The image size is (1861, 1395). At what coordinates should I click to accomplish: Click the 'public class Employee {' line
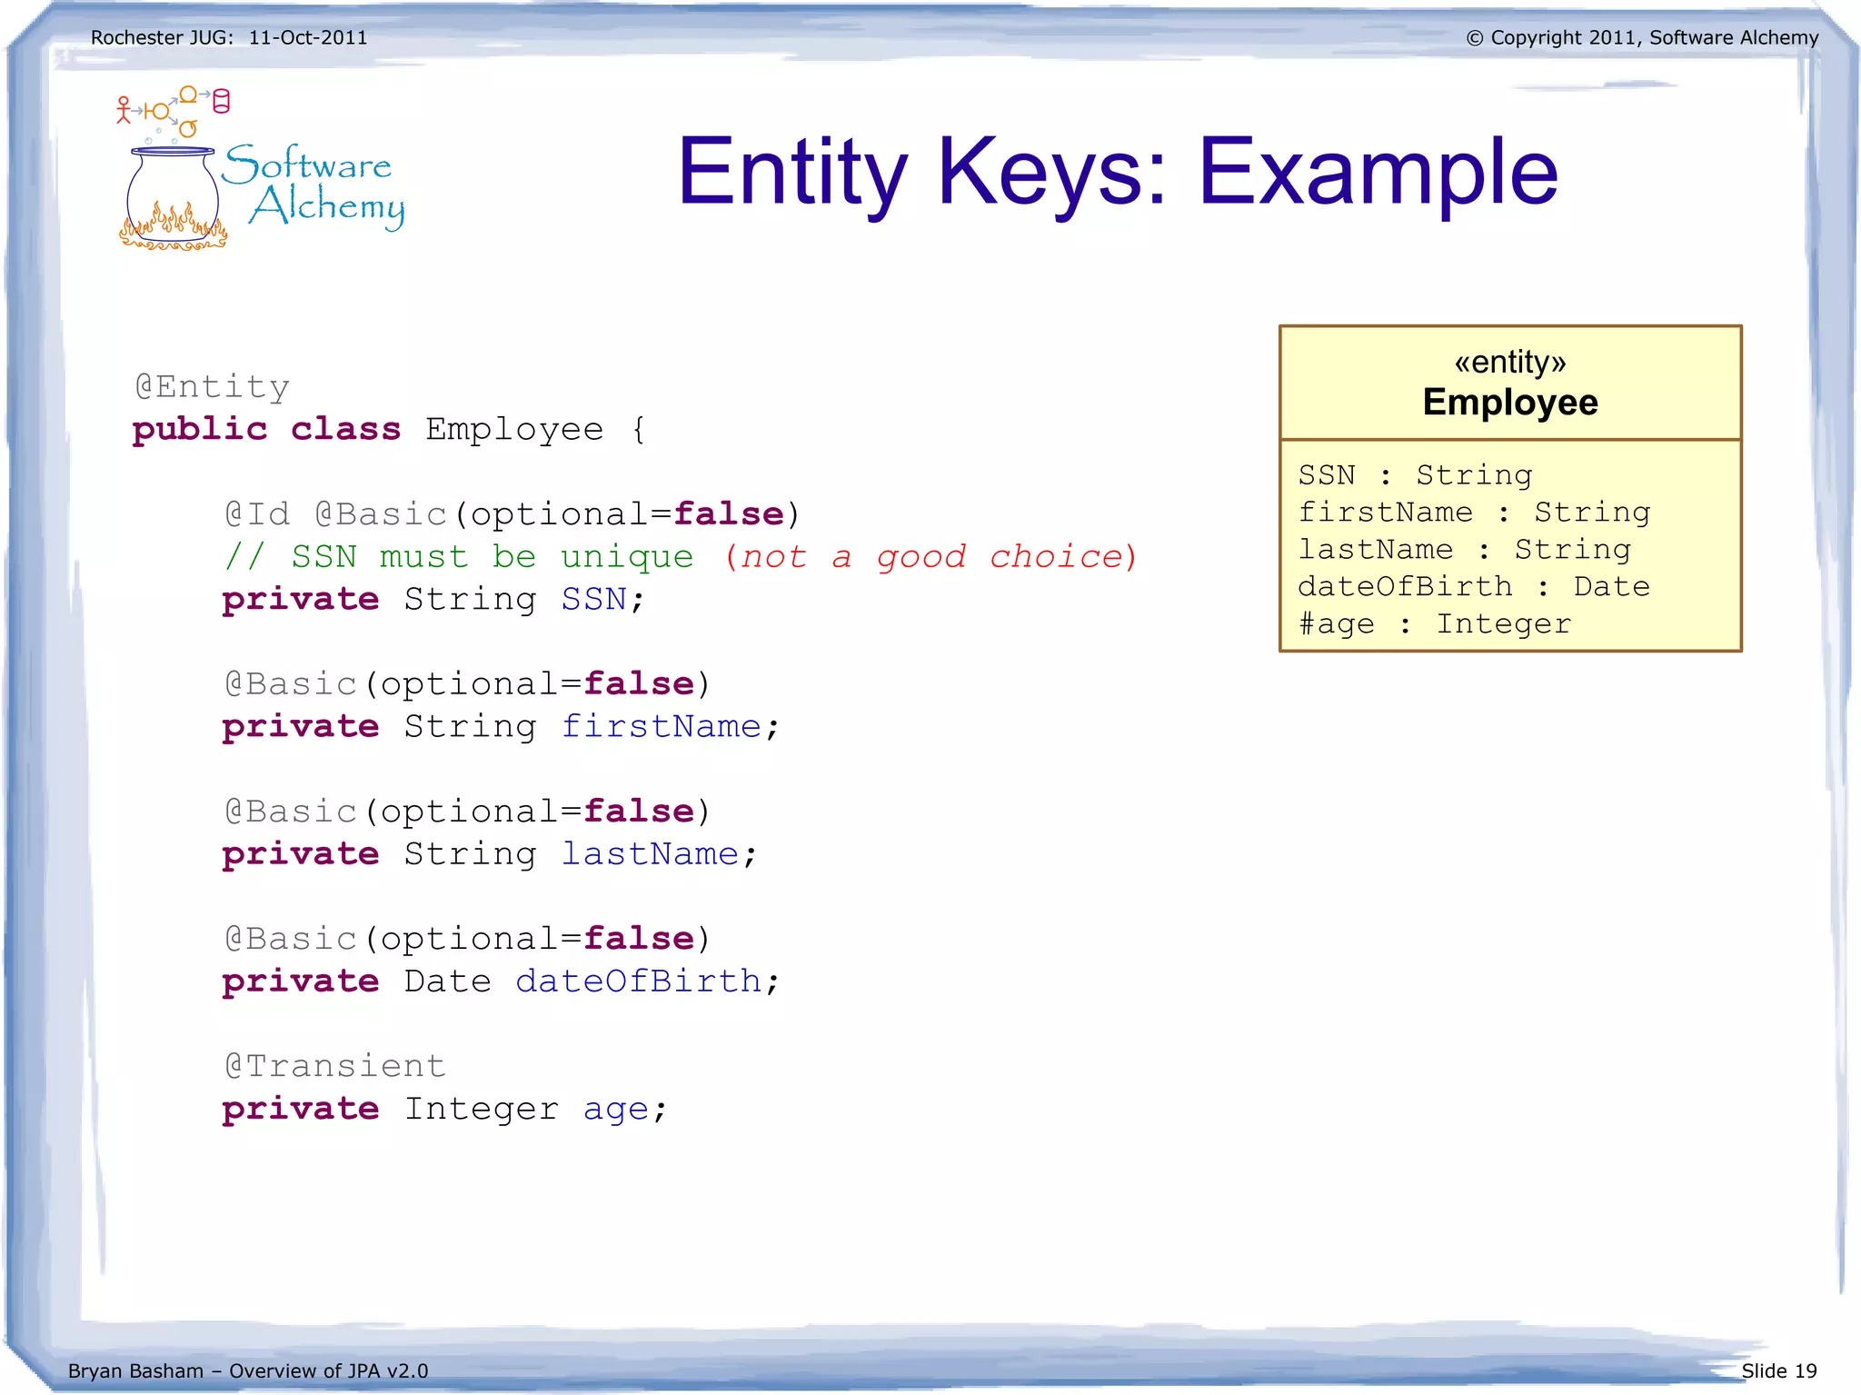pos(389,430)
